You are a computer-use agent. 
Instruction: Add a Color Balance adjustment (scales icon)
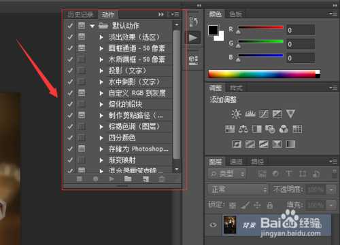[243, 129]
